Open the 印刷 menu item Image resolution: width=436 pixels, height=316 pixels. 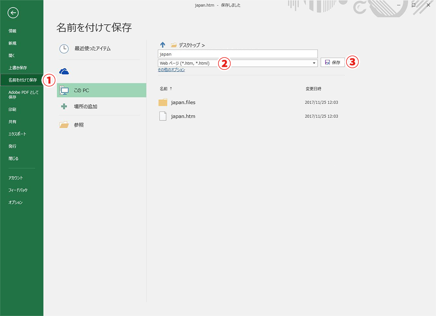(13, 109)
